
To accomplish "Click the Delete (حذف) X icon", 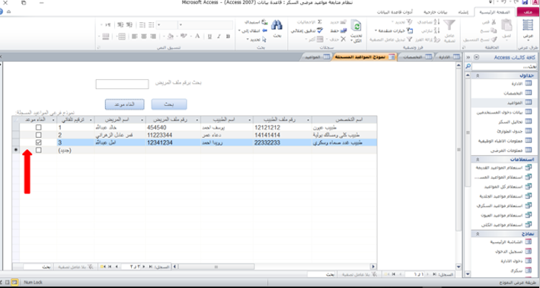I will pyautogui.click(x=343, y=40).
